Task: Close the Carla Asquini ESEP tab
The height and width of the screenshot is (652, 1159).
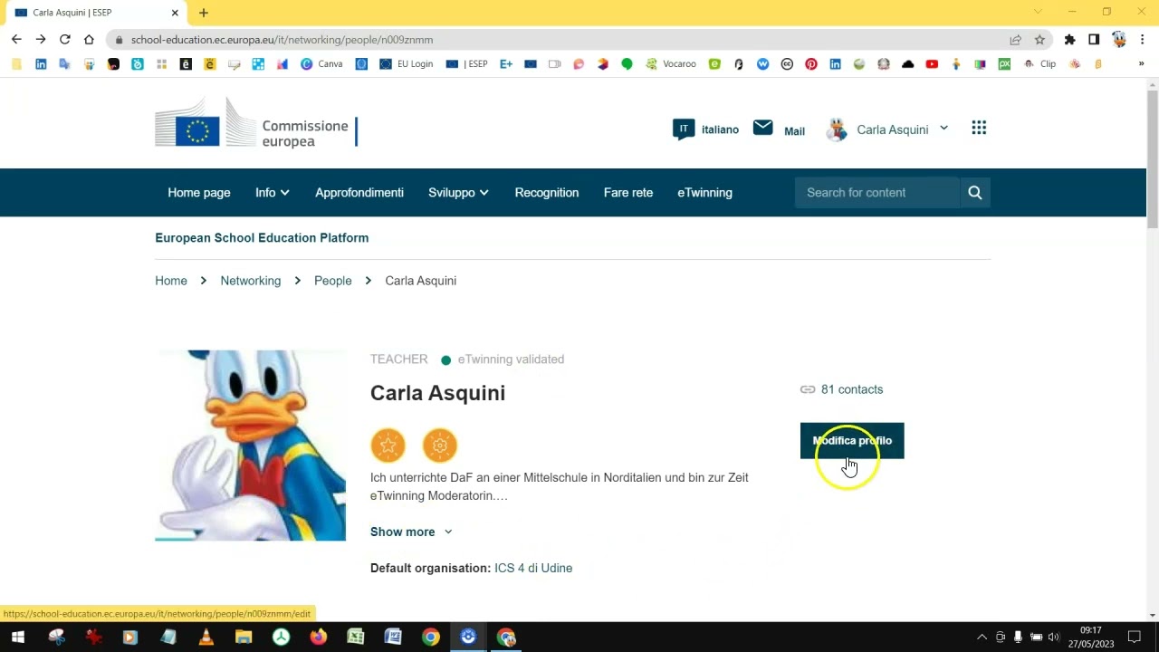Action: (174, 13)
